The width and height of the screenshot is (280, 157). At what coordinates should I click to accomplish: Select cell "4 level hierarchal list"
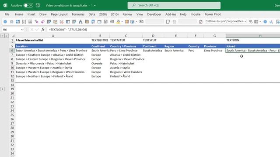(x=53, y=40)
